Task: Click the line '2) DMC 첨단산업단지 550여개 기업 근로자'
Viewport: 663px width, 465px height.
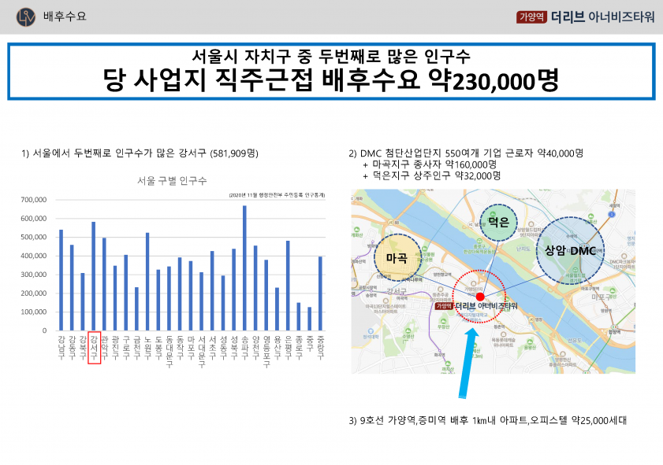Action: pyautogui.click(x=466, y=153)
